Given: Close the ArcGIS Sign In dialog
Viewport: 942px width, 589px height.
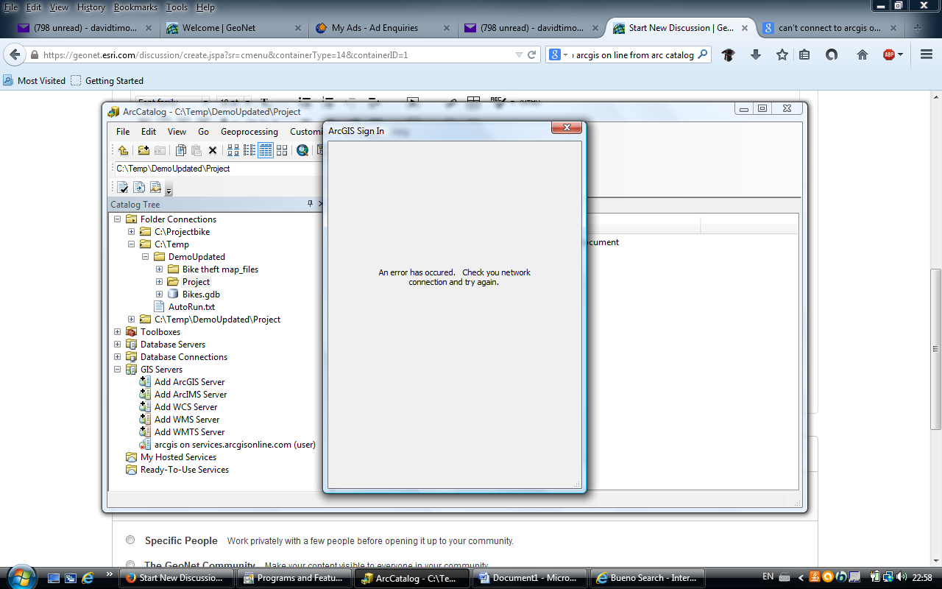Looking at the screenshot, I should (567, 127).
